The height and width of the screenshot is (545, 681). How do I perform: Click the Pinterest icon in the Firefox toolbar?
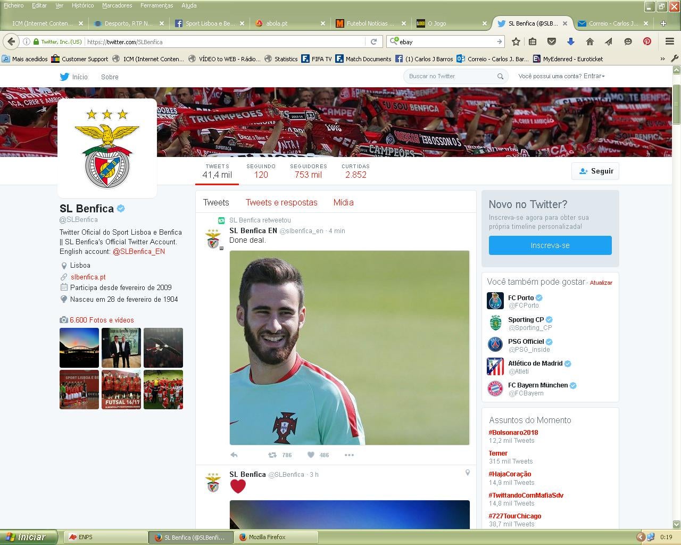(x=647, y=42)
